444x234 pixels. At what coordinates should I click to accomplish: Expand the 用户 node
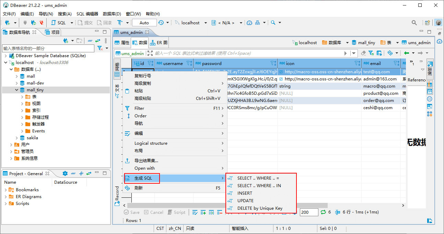[11, 145]
